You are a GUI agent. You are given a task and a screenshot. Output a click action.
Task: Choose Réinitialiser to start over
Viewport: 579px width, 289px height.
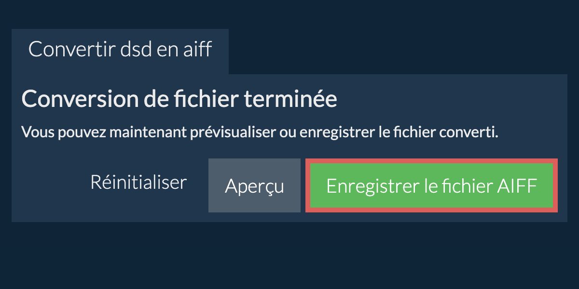[x=138, y=183]
